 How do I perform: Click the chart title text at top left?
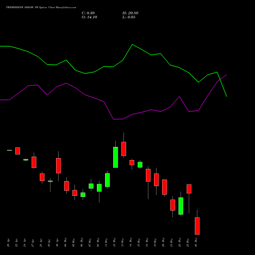coord(41,8)
